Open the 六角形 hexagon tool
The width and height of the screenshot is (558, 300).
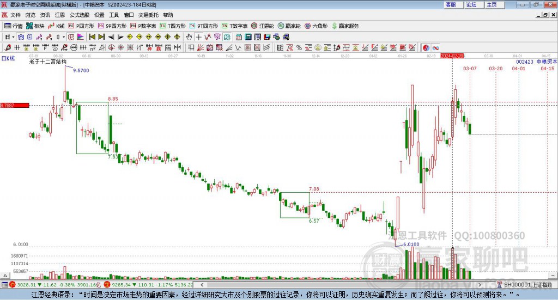[316, 26]
